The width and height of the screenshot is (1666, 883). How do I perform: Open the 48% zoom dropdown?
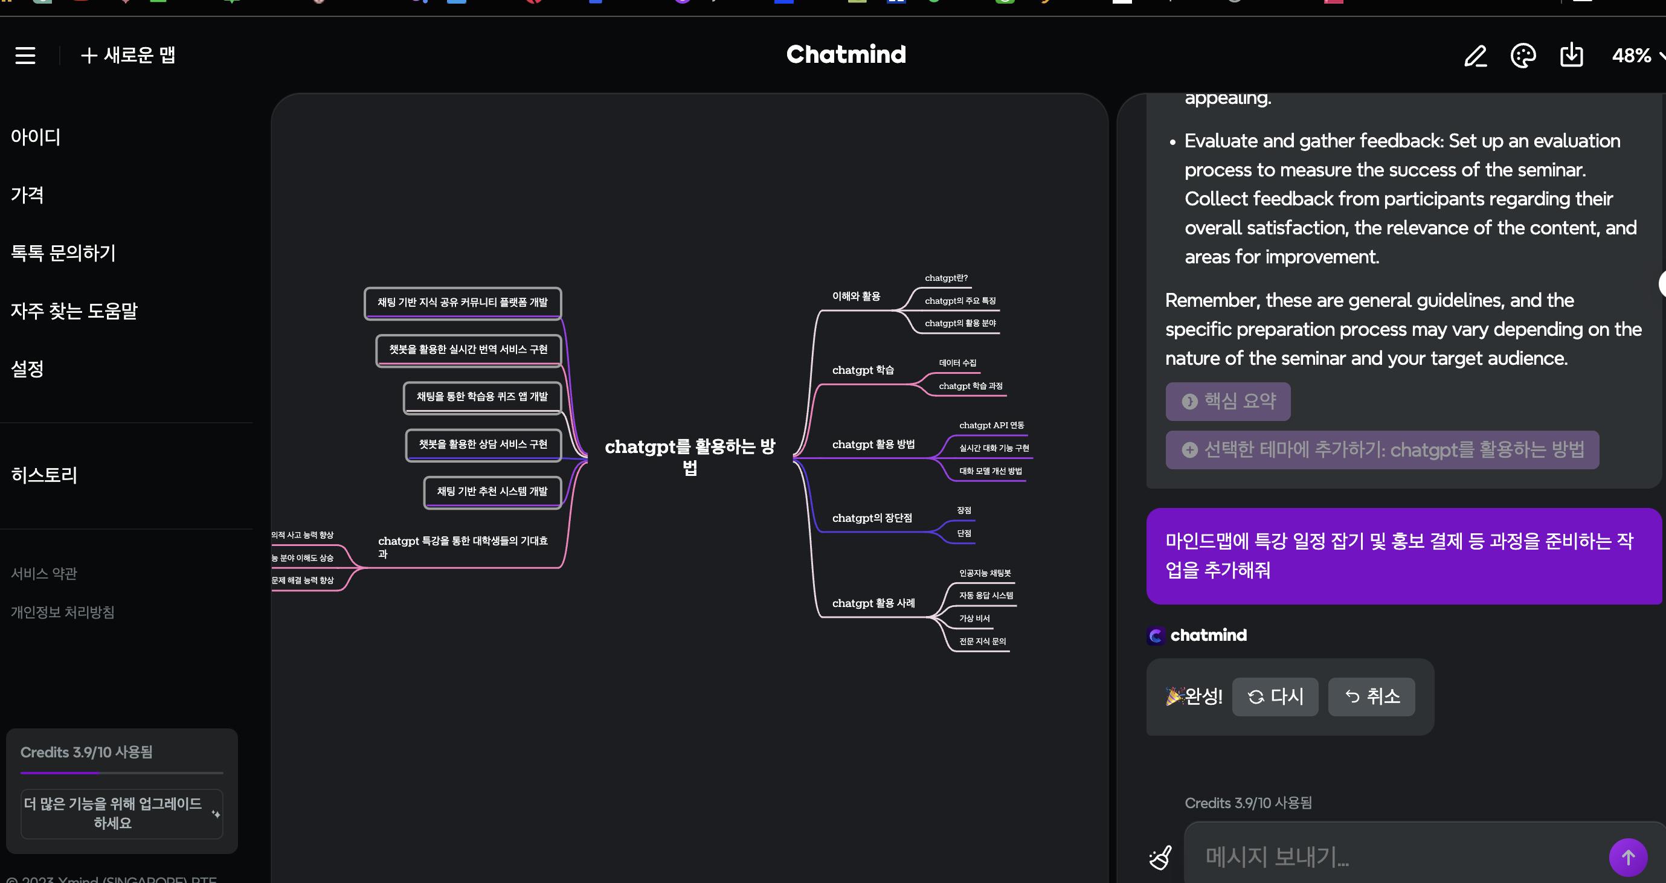pos(1638,56)
